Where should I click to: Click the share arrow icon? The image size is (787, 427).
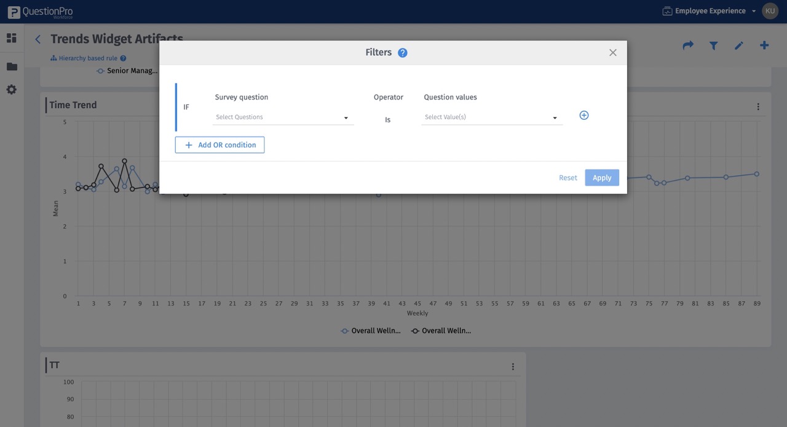pos(688,45)
